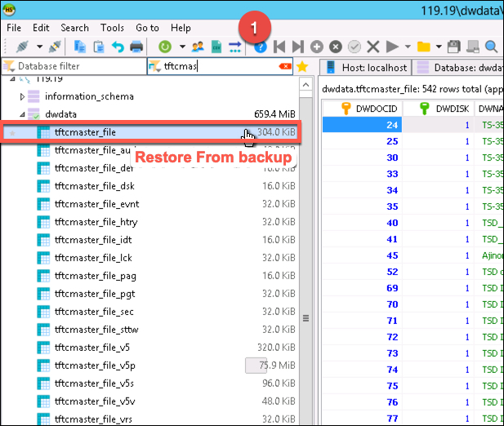504x426 pixels.
Task: Click the undo arrow icon
Action: (118, 47)
